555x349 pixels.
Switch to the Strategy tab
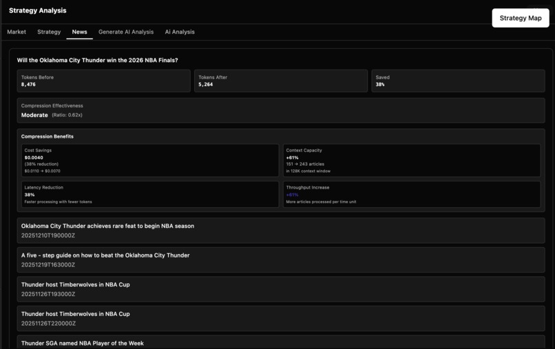point(49,32)
